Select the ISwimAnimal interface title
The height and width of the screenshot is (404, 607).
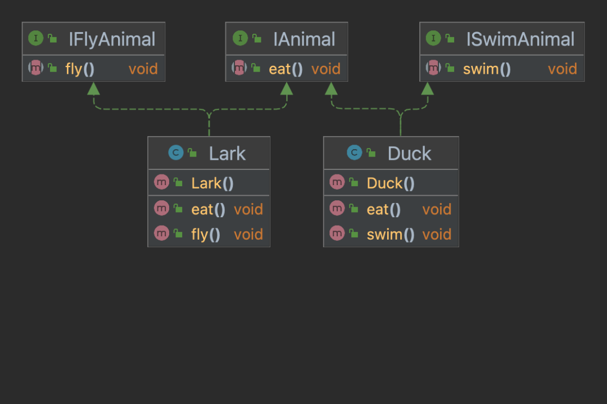click(x=520, y=39)
